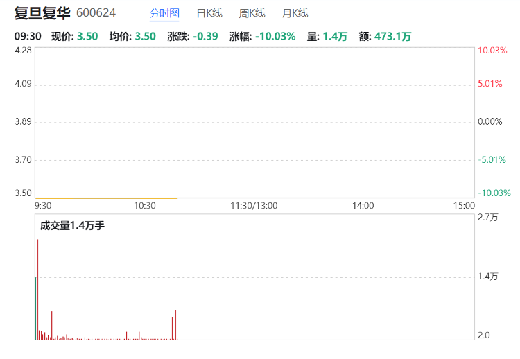Click the 10.03% red percentage label
Image resolution: width=520 pixels, height=359 pixels.
pyautogui.click(x=492, y=51)
